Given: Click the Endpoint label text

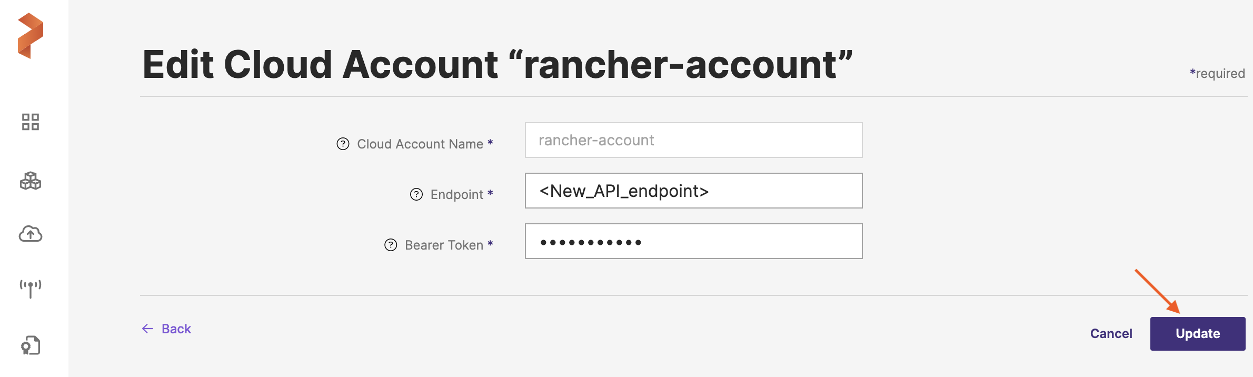Looking at the screenshot, I should 456,194.
